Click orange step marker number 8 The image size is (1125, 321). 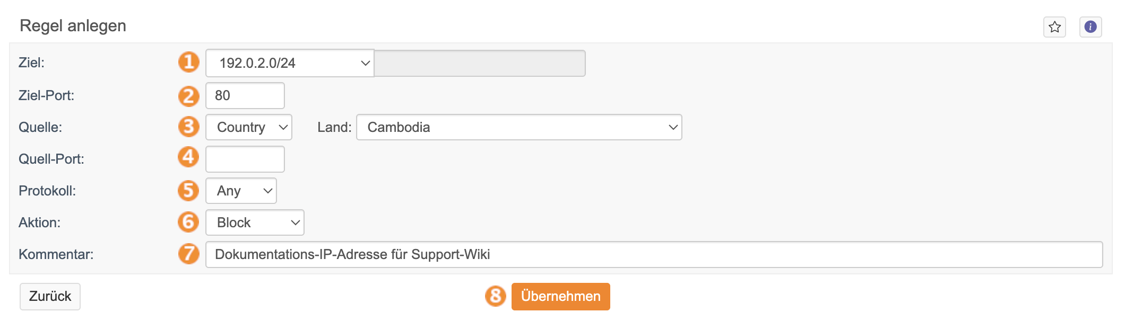click(x=495, y=296)
